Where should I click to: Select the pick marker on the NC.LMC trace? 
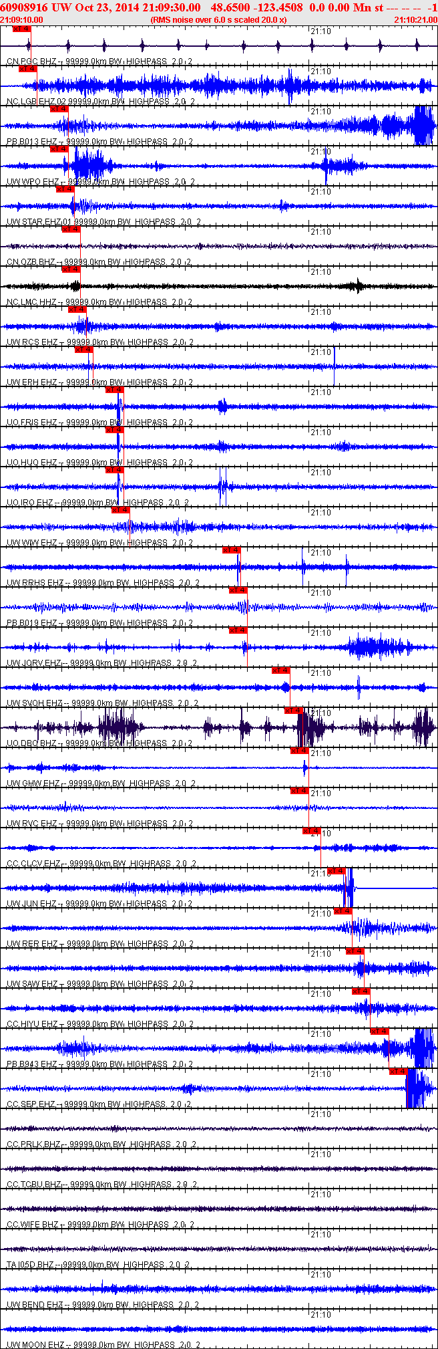click(71, 269)
